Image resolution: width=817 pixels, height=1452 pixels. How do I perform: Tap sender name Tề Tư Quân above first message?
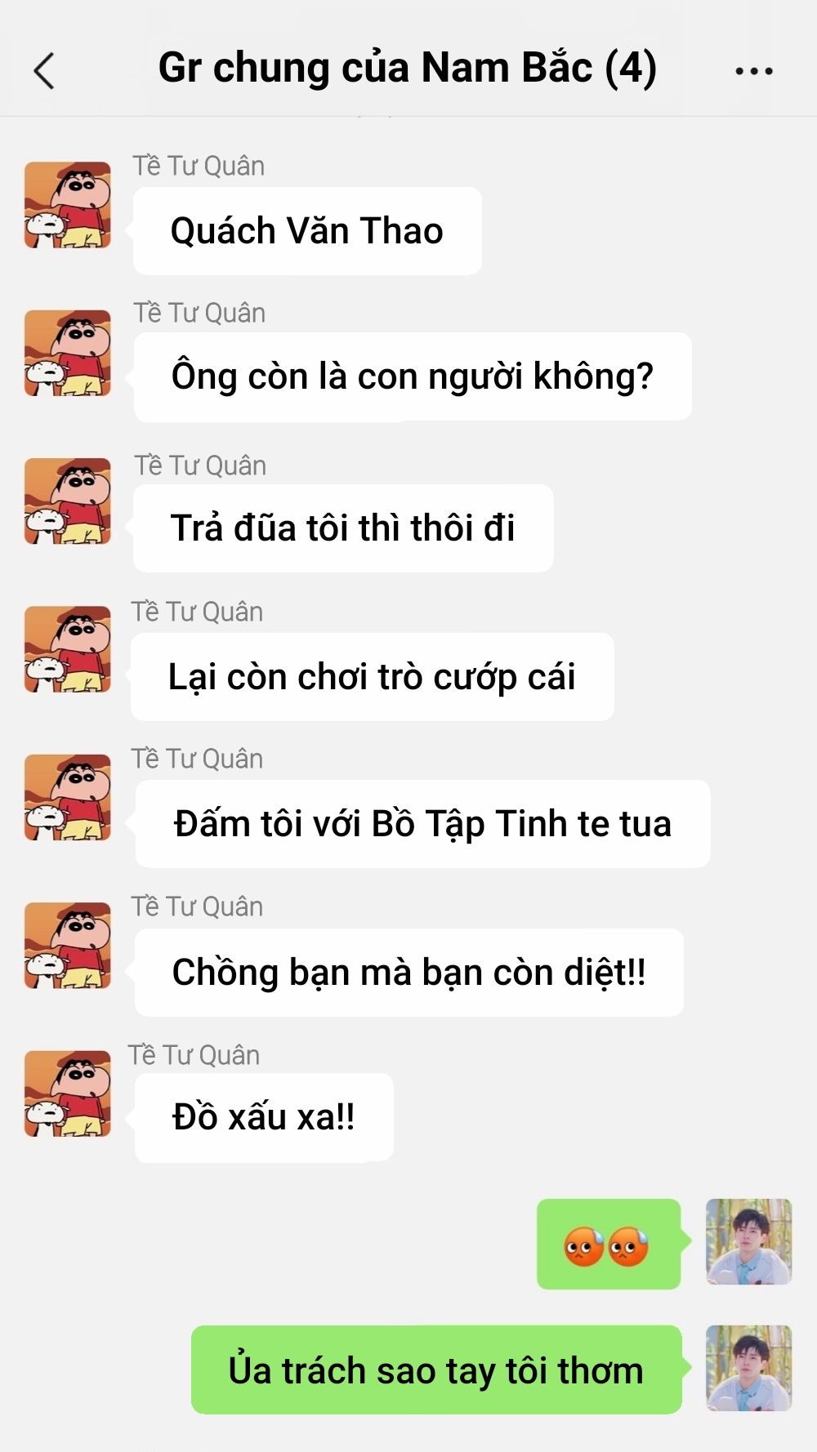point(199,166)
